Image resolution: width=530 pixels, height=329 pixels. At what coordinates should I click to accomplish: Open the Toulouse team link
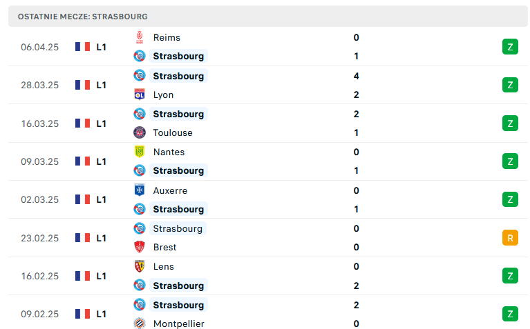click(x=173, y=132)
